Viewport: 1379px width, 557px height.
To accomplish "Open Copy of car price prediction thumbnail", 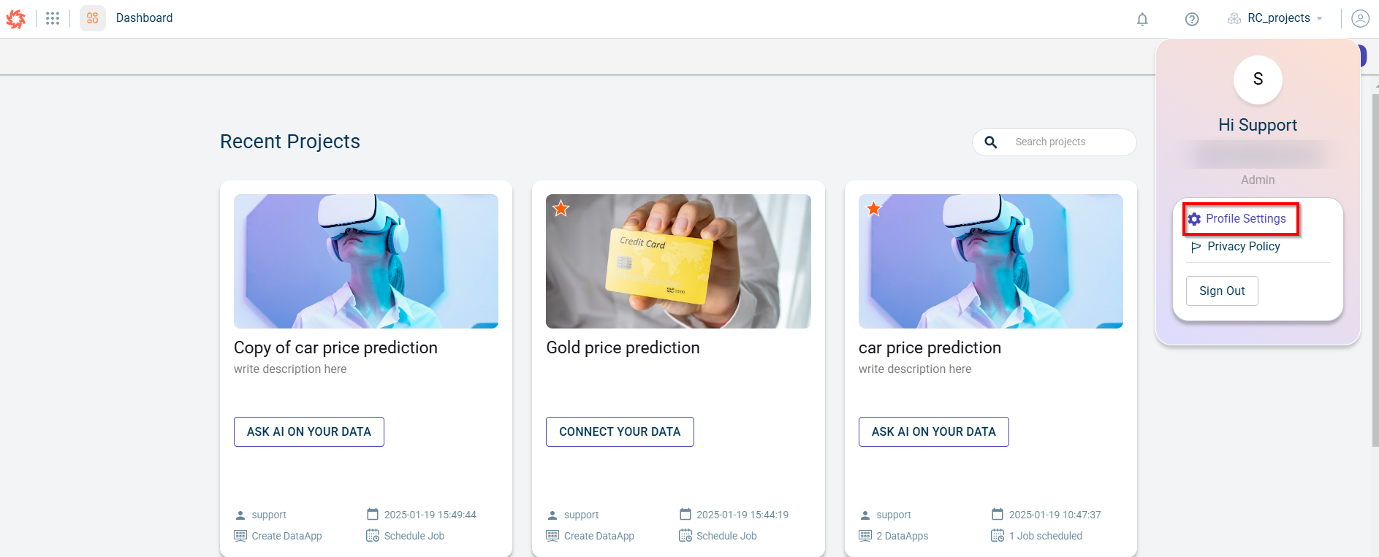I will [x=366, y=261].
